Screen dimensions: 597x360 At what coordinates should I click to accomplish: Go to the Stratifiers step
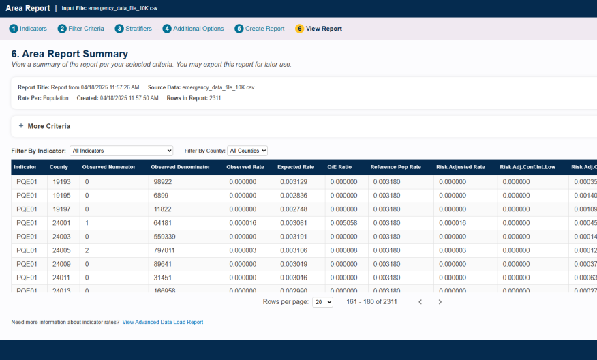[x=138, y=29]
